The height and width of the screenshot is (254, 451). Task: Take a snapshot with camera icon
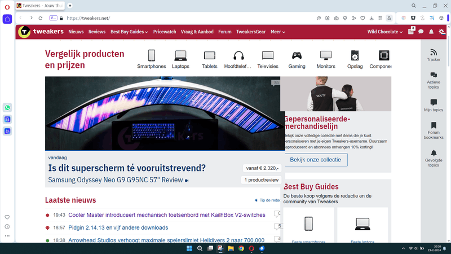(x=336, y=18)
